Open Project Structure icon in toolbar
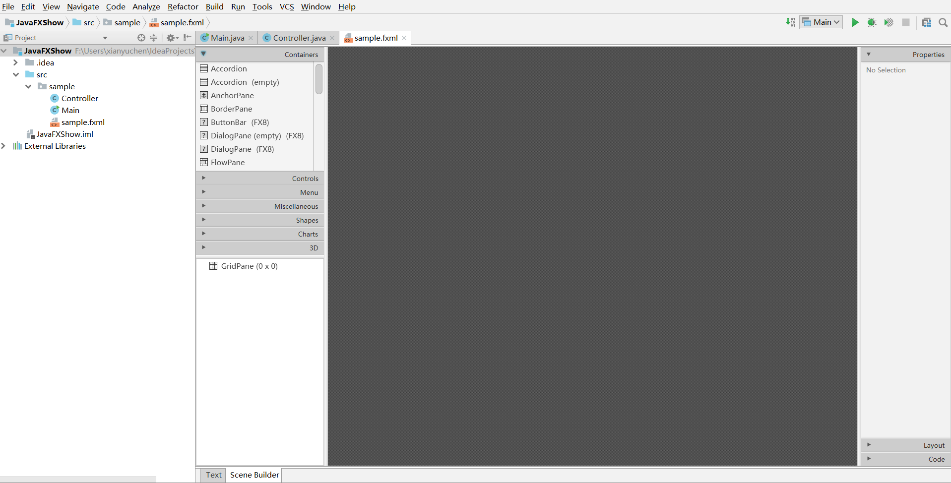This screenshot has width=951, height=483. pos(927,22)
